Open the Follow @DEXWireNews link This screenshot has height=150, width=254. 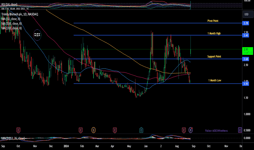(216, 131)
